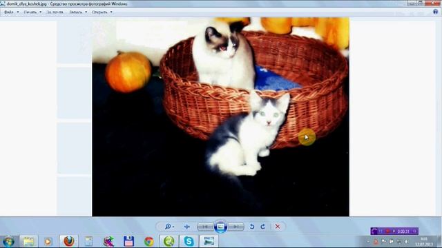Viewport: 442px width, 248px height.
Task: Delete the photo with red X icon
Action: point(278,227)
